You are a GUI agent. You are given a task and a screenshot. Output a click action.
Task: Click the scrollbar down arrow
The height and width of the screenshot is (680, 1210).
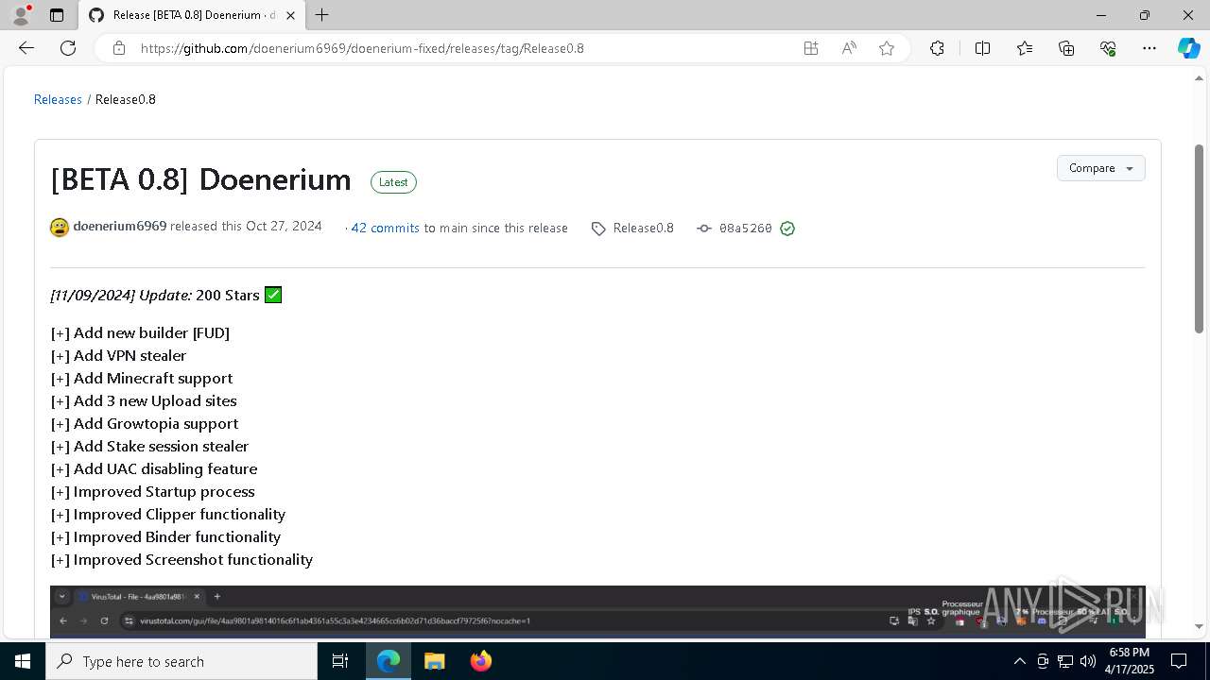(1199, 627)
